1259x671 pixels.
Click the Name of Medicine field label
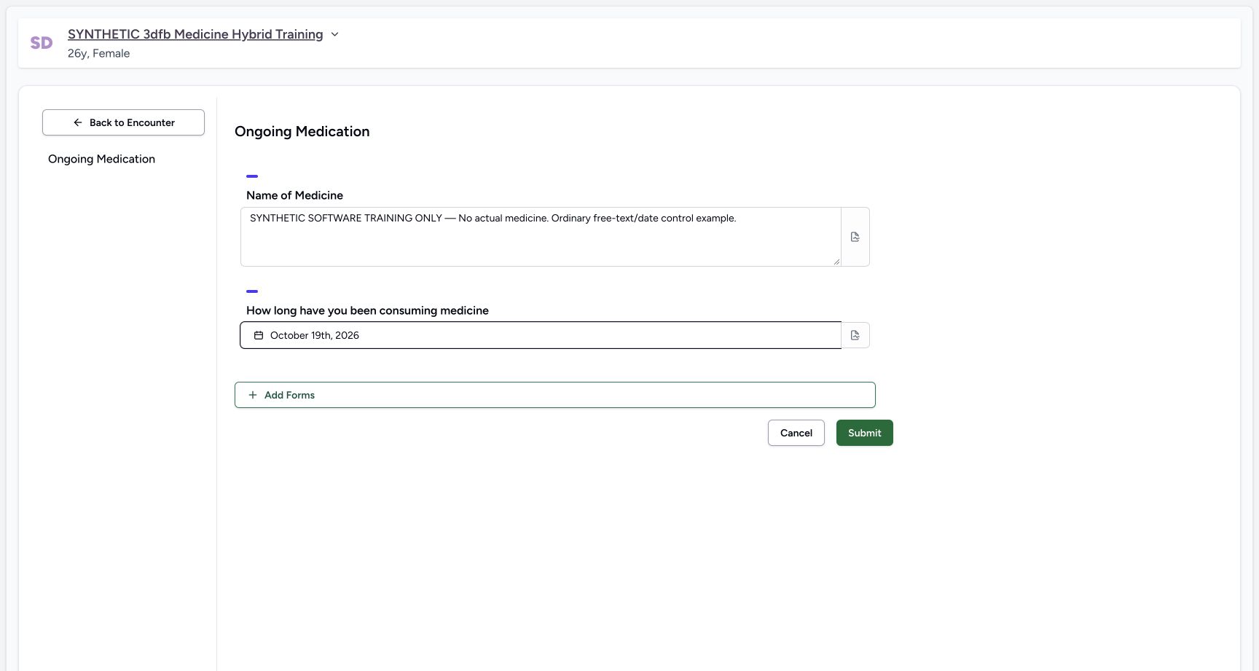(x=294, y=195)
